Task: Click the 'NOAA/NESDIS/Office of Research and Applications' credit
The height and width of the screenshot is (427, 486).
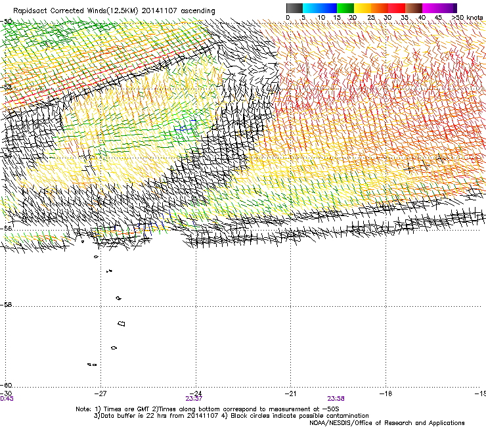Action: [387, 423]
